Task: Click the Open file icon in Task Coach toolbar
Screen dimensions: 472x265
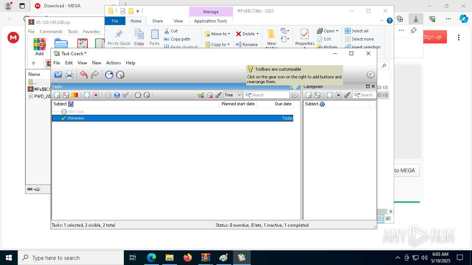Action: tap(58, 75)
